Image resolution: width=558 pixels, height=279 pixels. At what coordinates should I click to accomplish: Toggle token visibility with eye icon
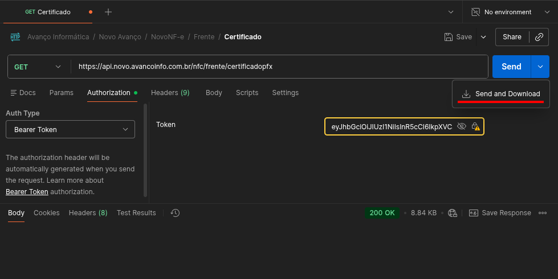click(462, 126)
